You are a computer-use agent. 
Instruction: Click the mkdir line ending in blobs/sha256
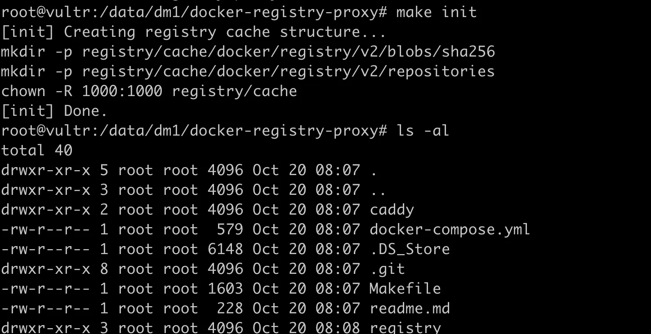point(248,52)
